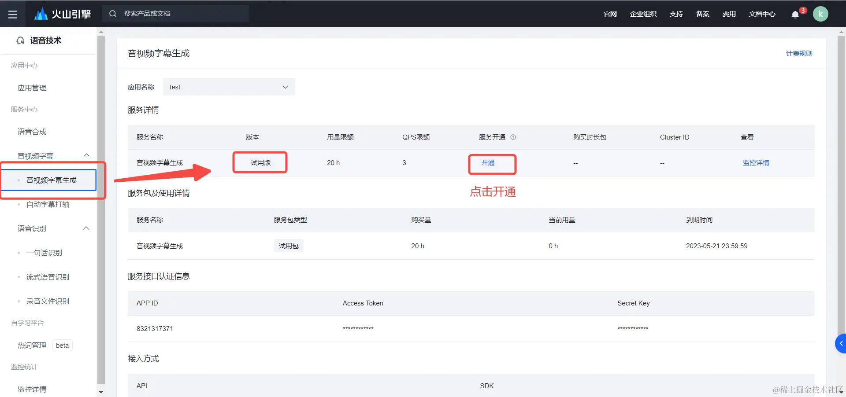Select 音视频字幕生成 in sidebar
The height and width of the screenshot is (397, 846).
click(49, 180)
